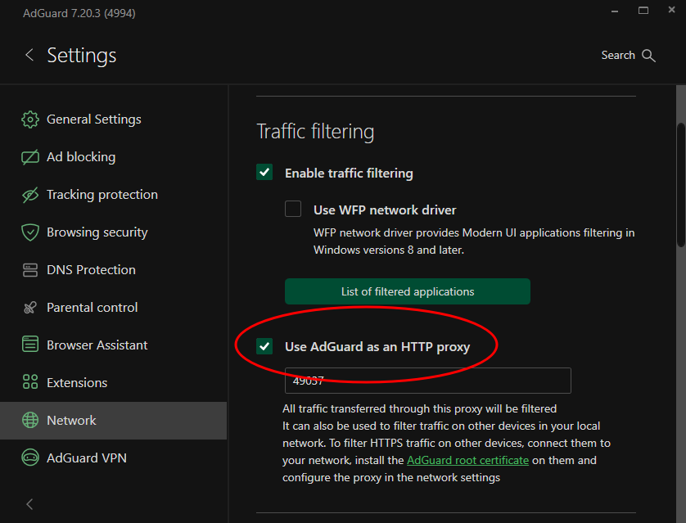686x523 pixels.
Task: Open General Settings section
Action: click(113, 119)
